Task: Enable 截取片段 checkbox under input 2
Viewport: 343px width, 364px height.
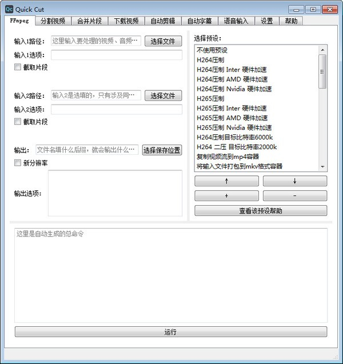Action: [18, 122]
